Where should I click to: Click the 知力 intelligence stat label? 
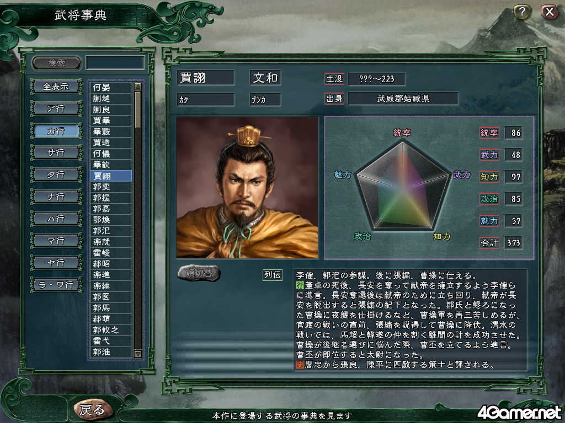(489, 177)
